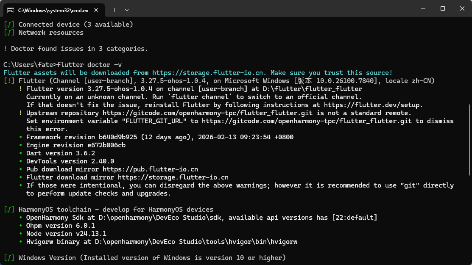Screen dimensions: 472x265
Task: Click the "FLUTTER_GIT_URL" variable name text
Action: (154, 121)
